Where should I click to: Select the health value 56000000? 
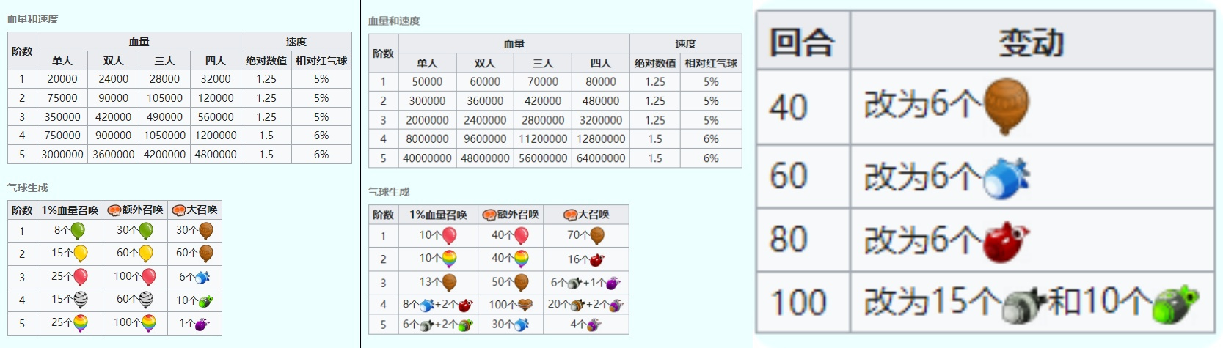coord(543,158)
